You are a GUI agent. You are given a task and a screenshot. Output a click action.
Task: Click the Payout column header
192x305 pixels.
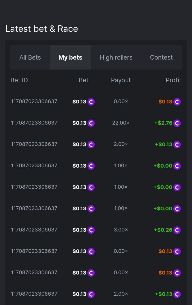point(121,80)
